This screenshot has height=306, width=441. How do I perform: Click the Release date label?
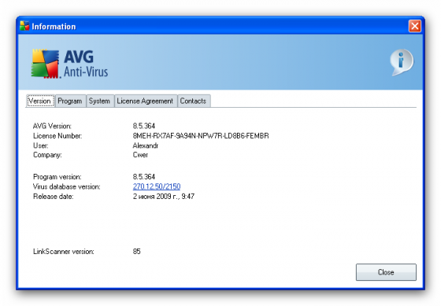coord(54,197)
